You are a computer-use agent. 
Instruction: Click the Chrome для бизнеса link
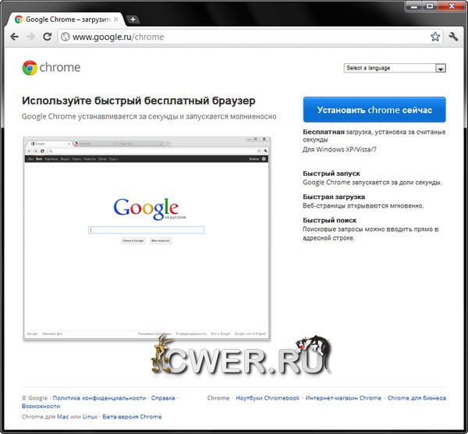tap(417, 398)
